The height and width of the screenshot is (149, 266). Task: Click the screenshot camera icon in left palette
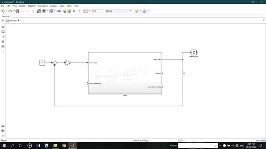click(3, 126)
